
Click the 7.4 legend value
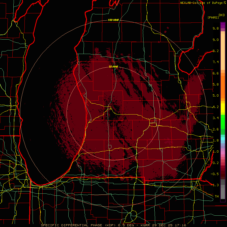pos(216,62)
